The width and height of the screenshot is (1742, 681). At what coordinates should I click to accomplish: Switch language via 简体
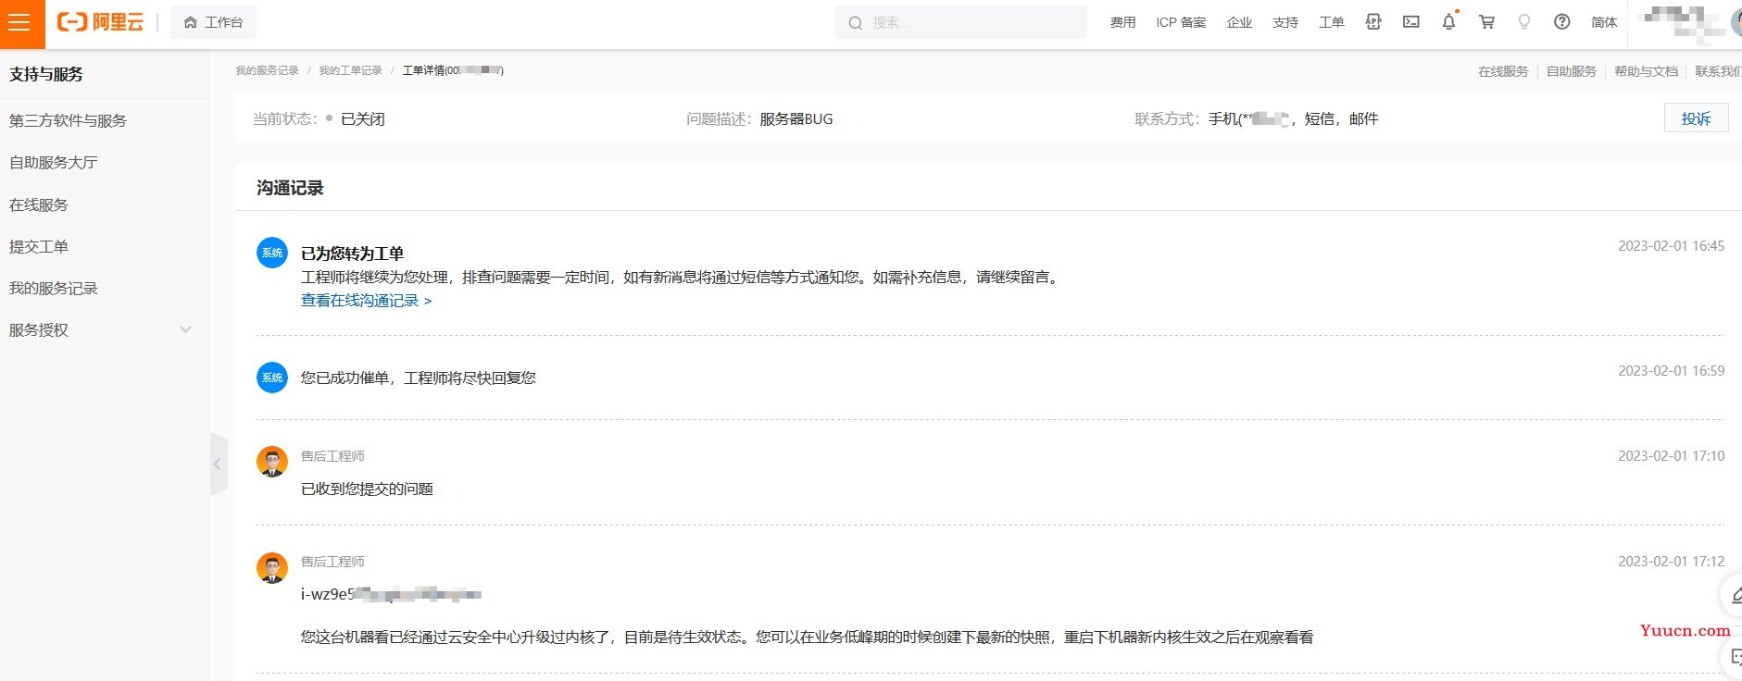pyautogui.click(x=1604, y=22)
